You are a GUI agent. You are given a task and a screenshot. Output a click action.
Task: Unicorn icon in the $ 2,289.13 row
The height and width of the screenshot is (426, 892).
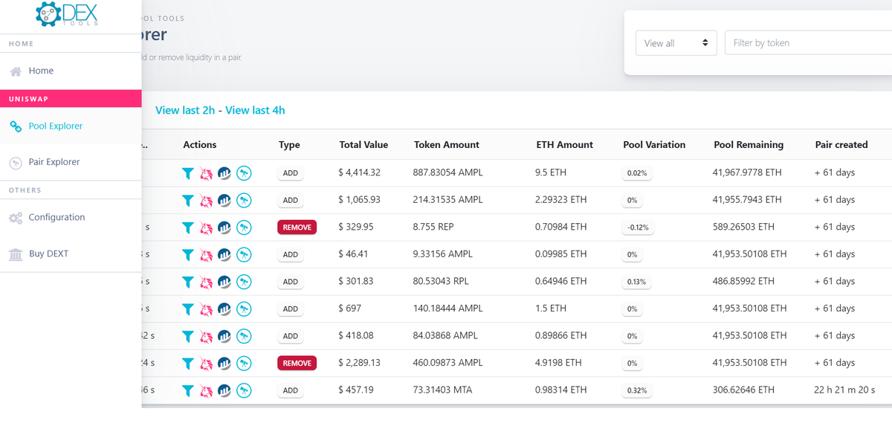pyautogui.click(x=206, y=363)
